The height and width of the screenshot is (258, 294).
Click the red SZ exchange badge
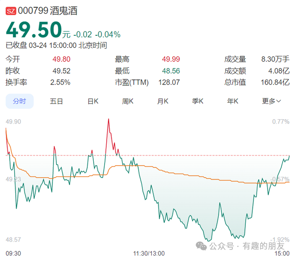[x=11, y=11]
